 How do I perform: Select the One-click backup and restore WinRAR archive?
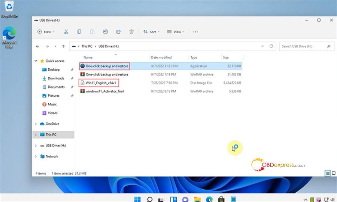coord(161,75)
